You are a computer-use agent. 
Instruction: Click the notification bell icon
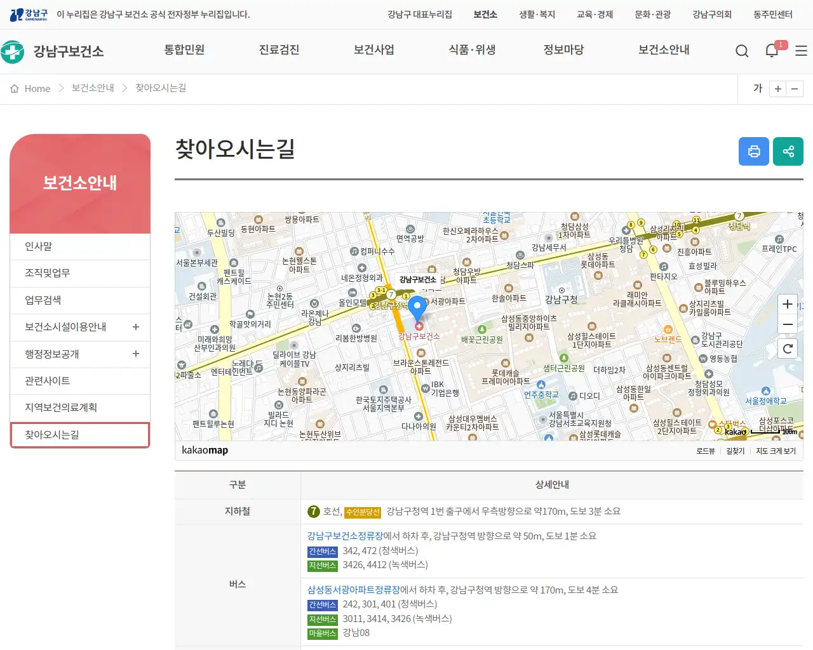[772, 50]
